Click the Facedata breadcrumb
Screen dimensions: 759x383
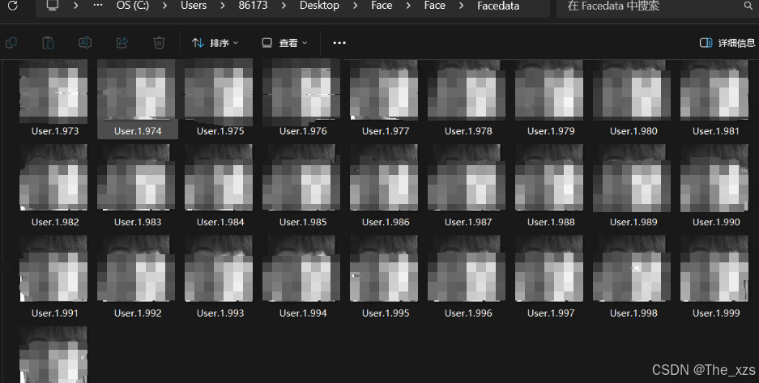click(498, 6)
